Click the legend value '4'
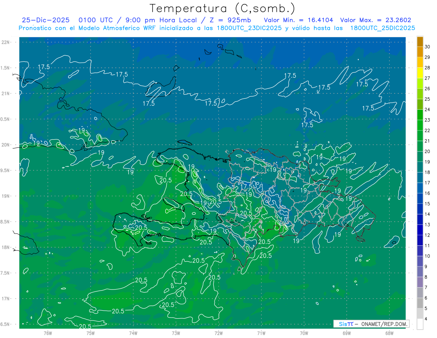This screenshot has height=338, width=437. click(426, 319)
